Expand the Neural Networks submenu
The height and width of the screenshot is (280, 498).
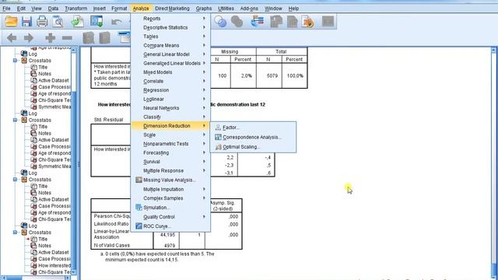tap(170, 108)
